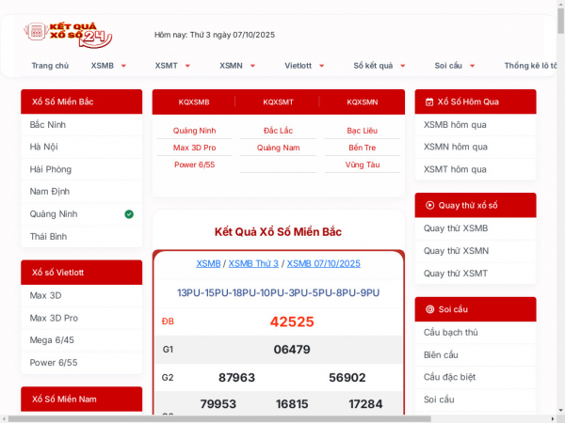Switch to the KQXSMN tab

(x=362, y=102)
